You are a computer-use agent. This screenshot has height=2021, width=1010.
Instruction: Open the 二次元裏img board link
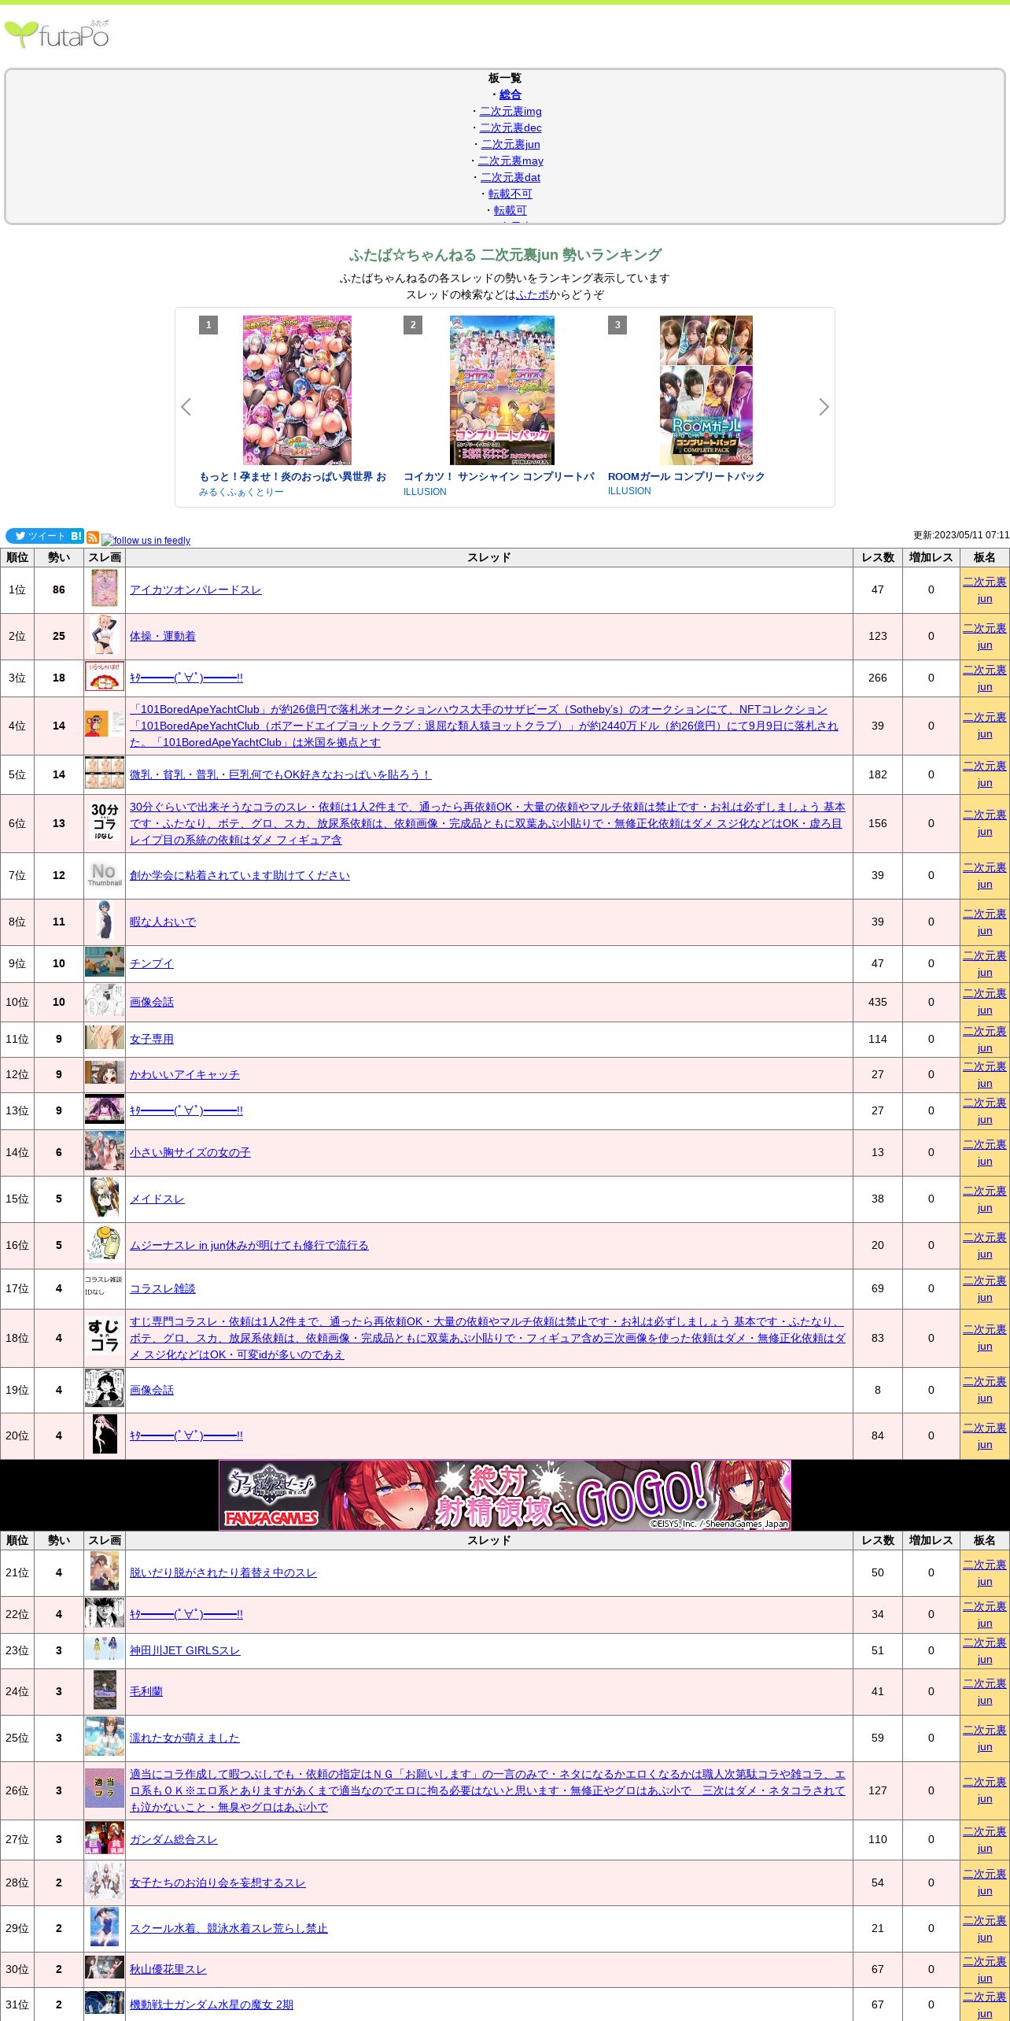[511, 111]
